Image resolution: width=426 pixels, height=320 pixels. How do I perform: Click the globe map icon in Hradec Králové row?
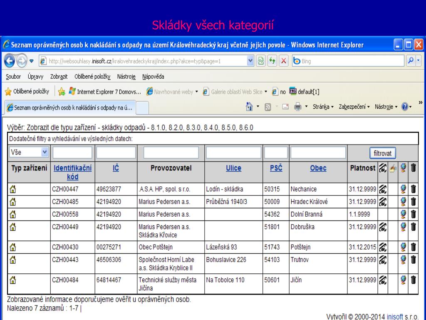coord(403,202)
